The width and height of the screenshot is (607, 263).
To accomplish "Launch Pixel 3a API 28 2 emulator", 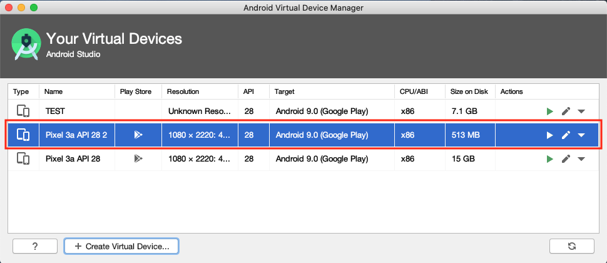I will click(549, 135).
